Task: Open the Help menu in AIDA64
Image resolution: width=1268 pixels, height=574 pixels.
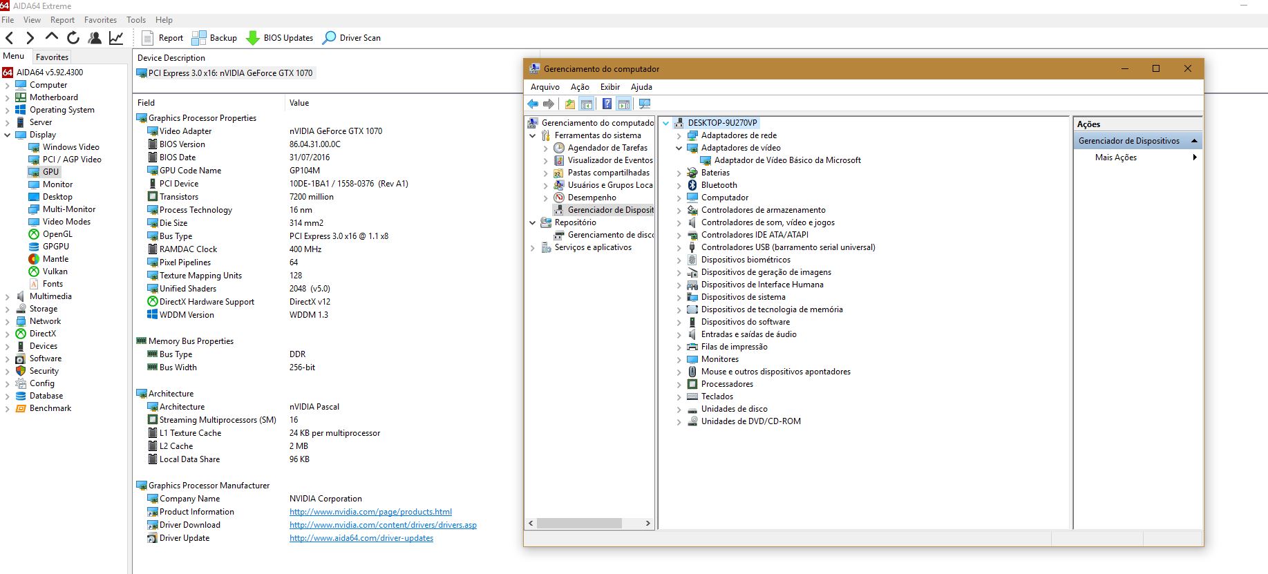Action: pos(164,20)
